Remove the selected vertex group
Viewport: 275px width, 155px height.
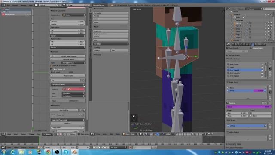point(270,66)
